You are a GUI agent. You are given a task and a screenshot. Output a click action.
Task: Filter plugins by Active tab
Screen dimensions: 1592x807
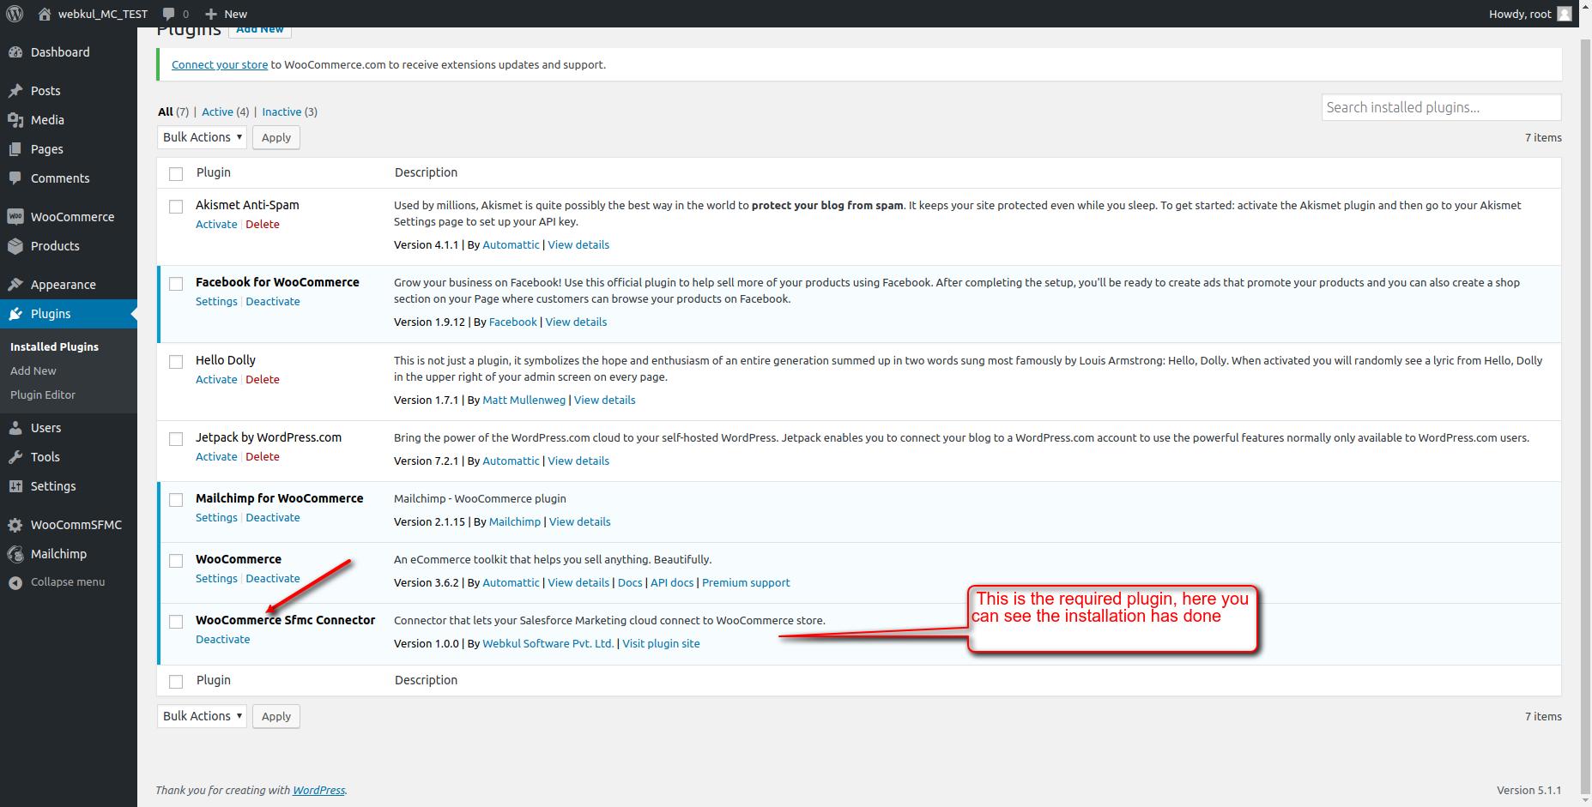217,111
